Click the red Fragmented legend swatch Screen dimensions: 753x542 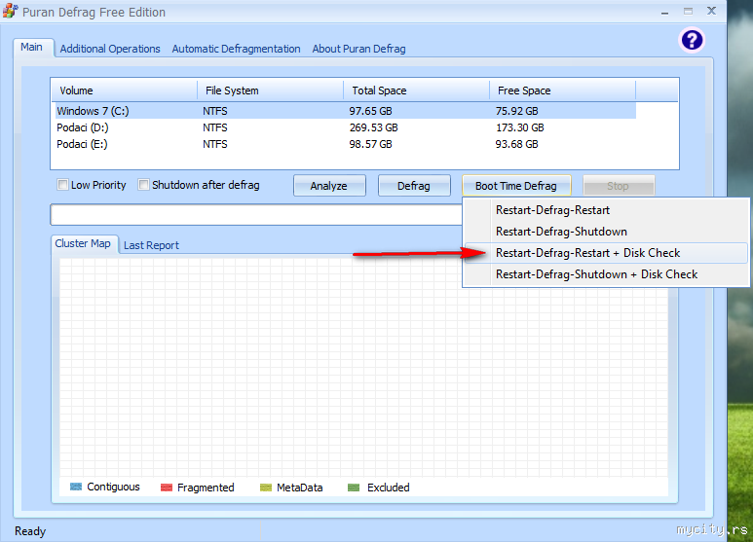tap(167, 488)
